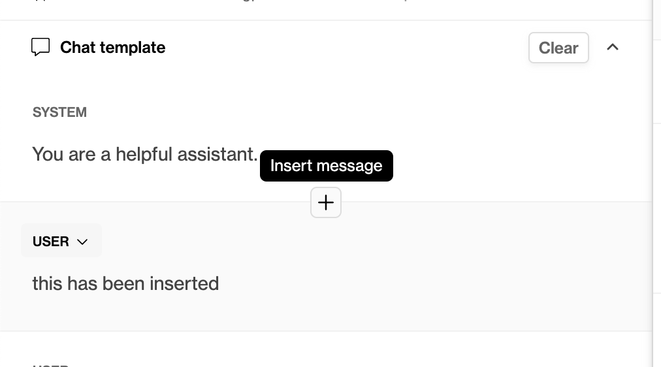Screen dimensions: 661x367
Task: Click the vertical panel divider at right edge
Action: (653, 183)
